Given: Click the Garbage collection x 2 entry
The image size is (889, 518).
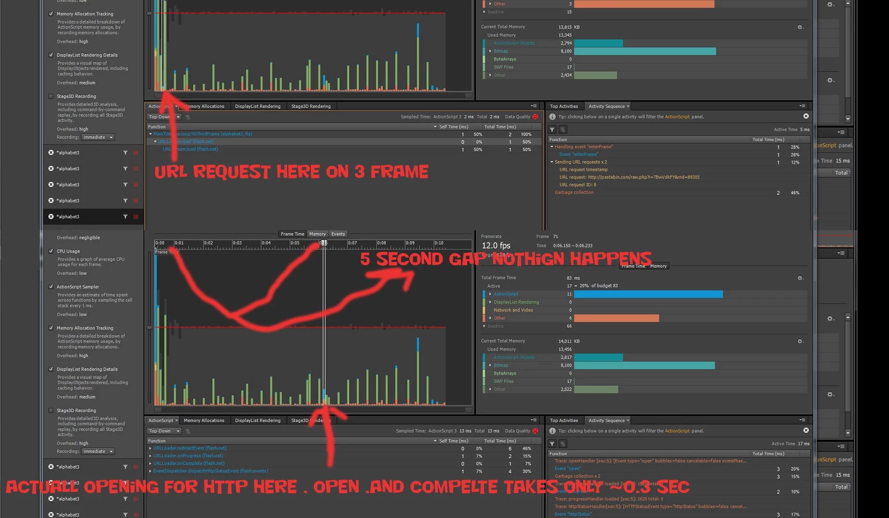Looking at the screenshot, I should pos(578,476).
